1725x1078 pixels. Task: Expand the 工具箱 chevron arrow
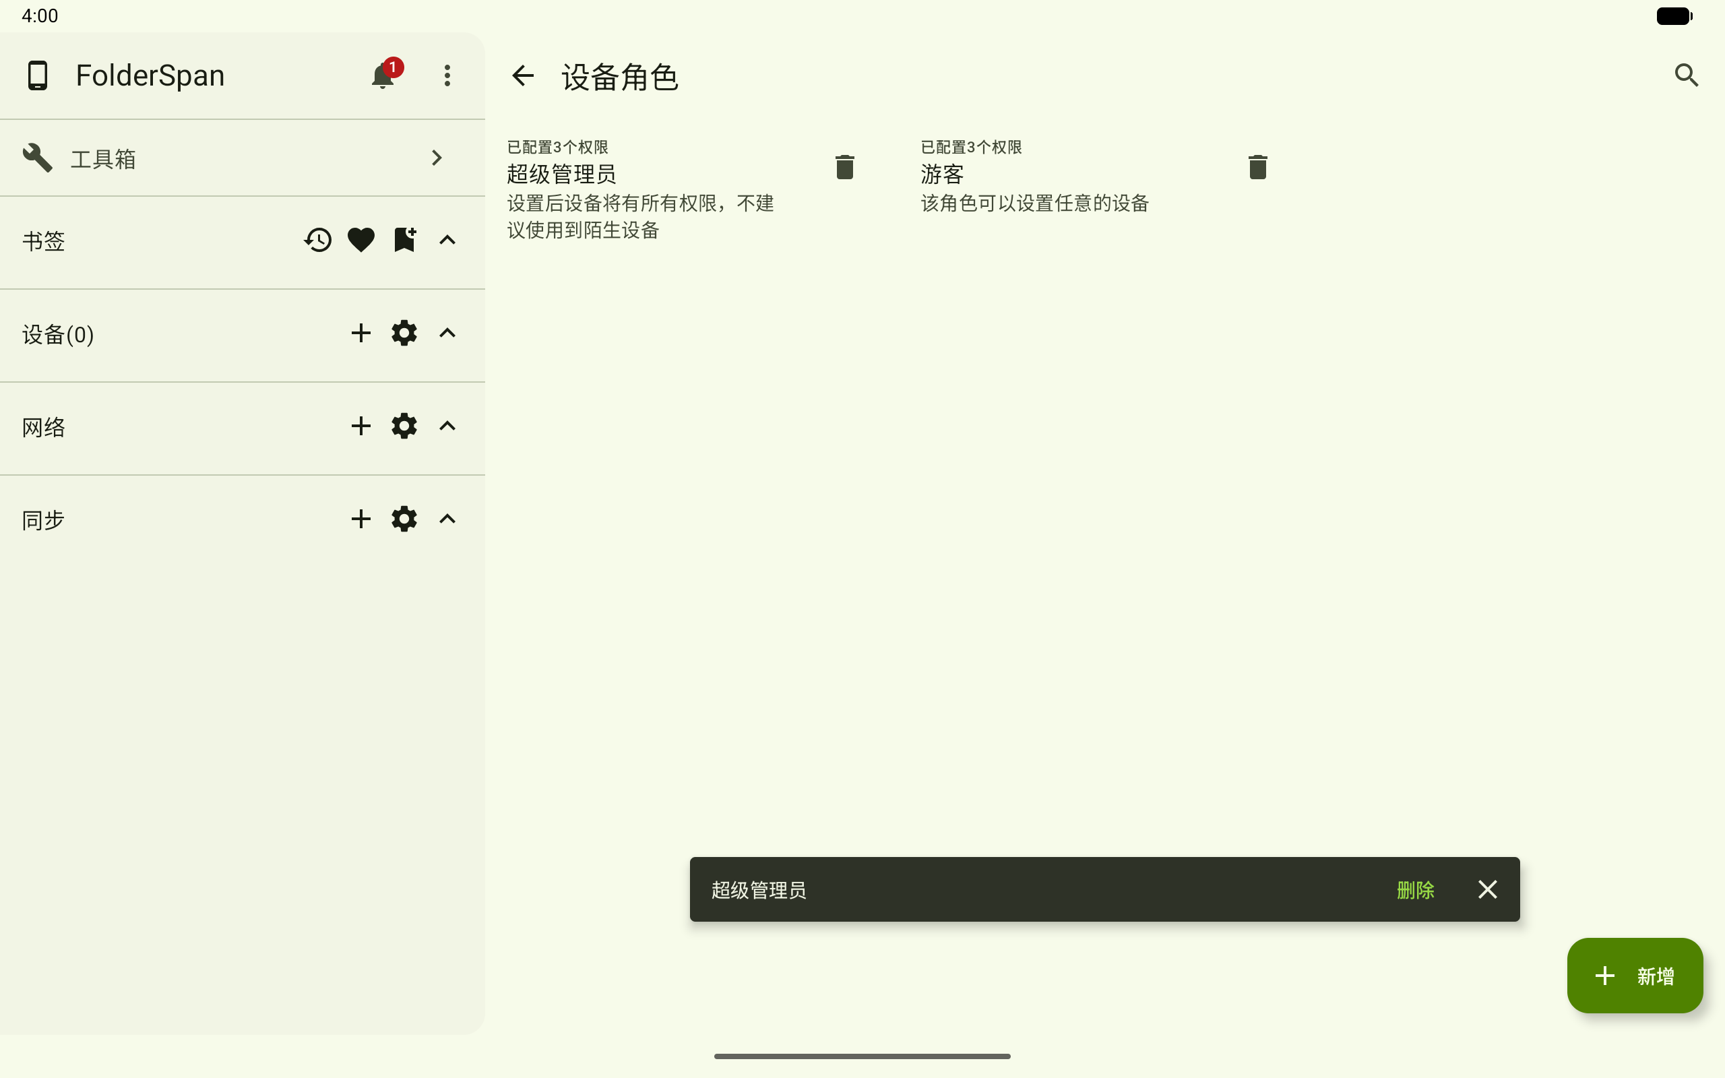click(437, 158)
